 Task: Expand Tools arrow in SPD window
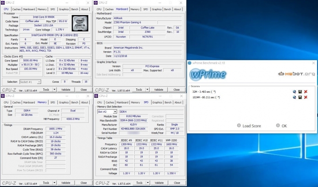(148, 183)
